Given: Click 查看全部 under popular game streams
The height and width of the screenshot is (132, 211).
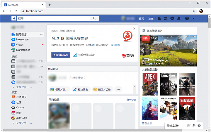Looking at the screenshot, I should click(147, 123).
